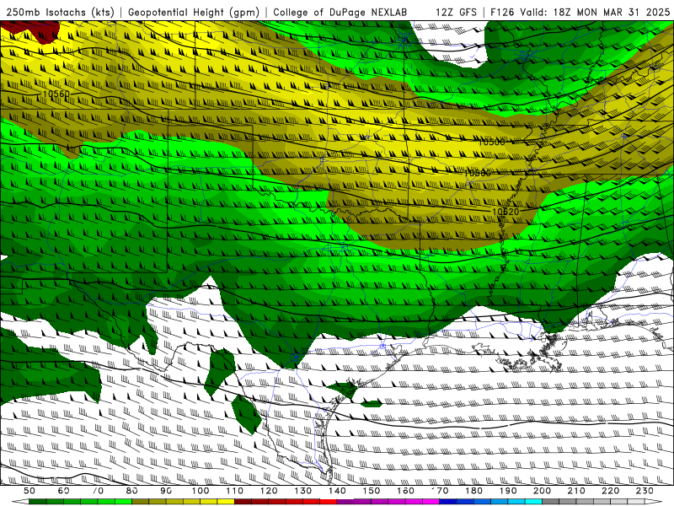The image size is (674, 506).
Task: Click the legend value 200
Action: pyautogui.click(x=542, y=491)
